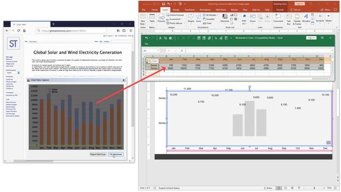Click the browser Home icon
Image resolution: width=341 pixels, height=192 pixels.
(x=25, y=31)
